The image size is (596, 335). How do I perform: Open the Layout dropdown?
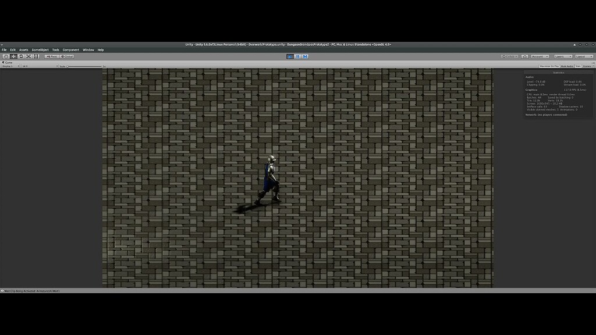coord(584,56)
